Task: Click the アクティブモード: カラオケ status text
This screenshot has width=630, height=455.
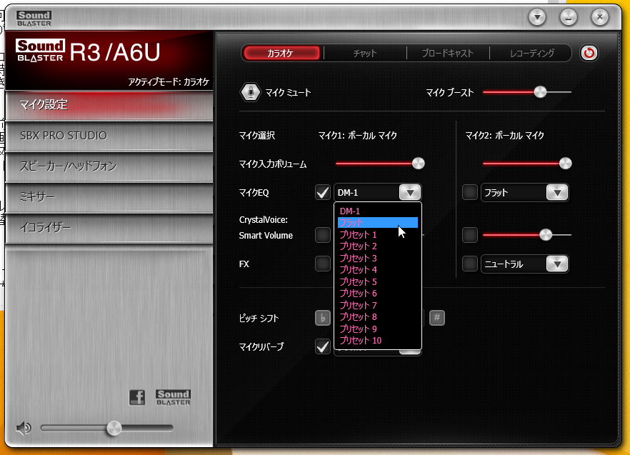Action: [169, 82]
